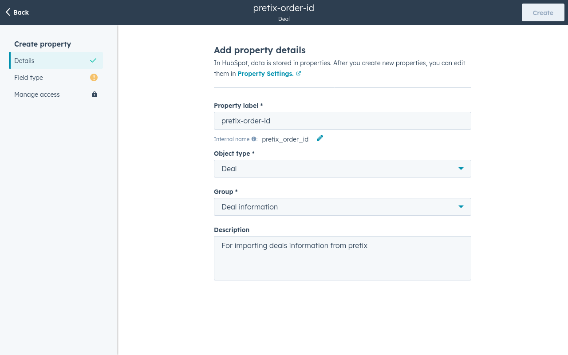Click the external link icon after Property Settings
Viewport: 568px width, 355px height.
tap(299, 74)
